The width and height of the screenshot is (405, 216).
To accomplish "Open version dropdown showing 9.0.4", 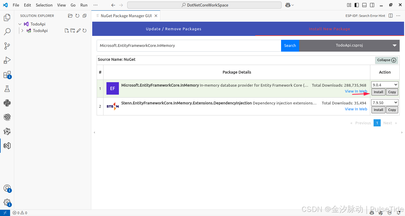I will pyautogui.click(x=385, y=85).
